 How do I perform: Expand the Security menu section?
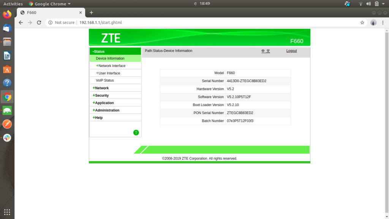(x=101, y=95)
